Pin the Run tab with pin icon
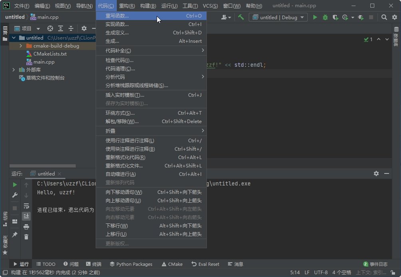The width and height of the screenshot is (401, 277). click(15, 234)
